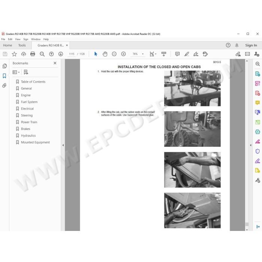The height and width of the screenshot is (262, 262).
Task: Collapse the right tools pane arrow
Action: (x=251, y=145)
